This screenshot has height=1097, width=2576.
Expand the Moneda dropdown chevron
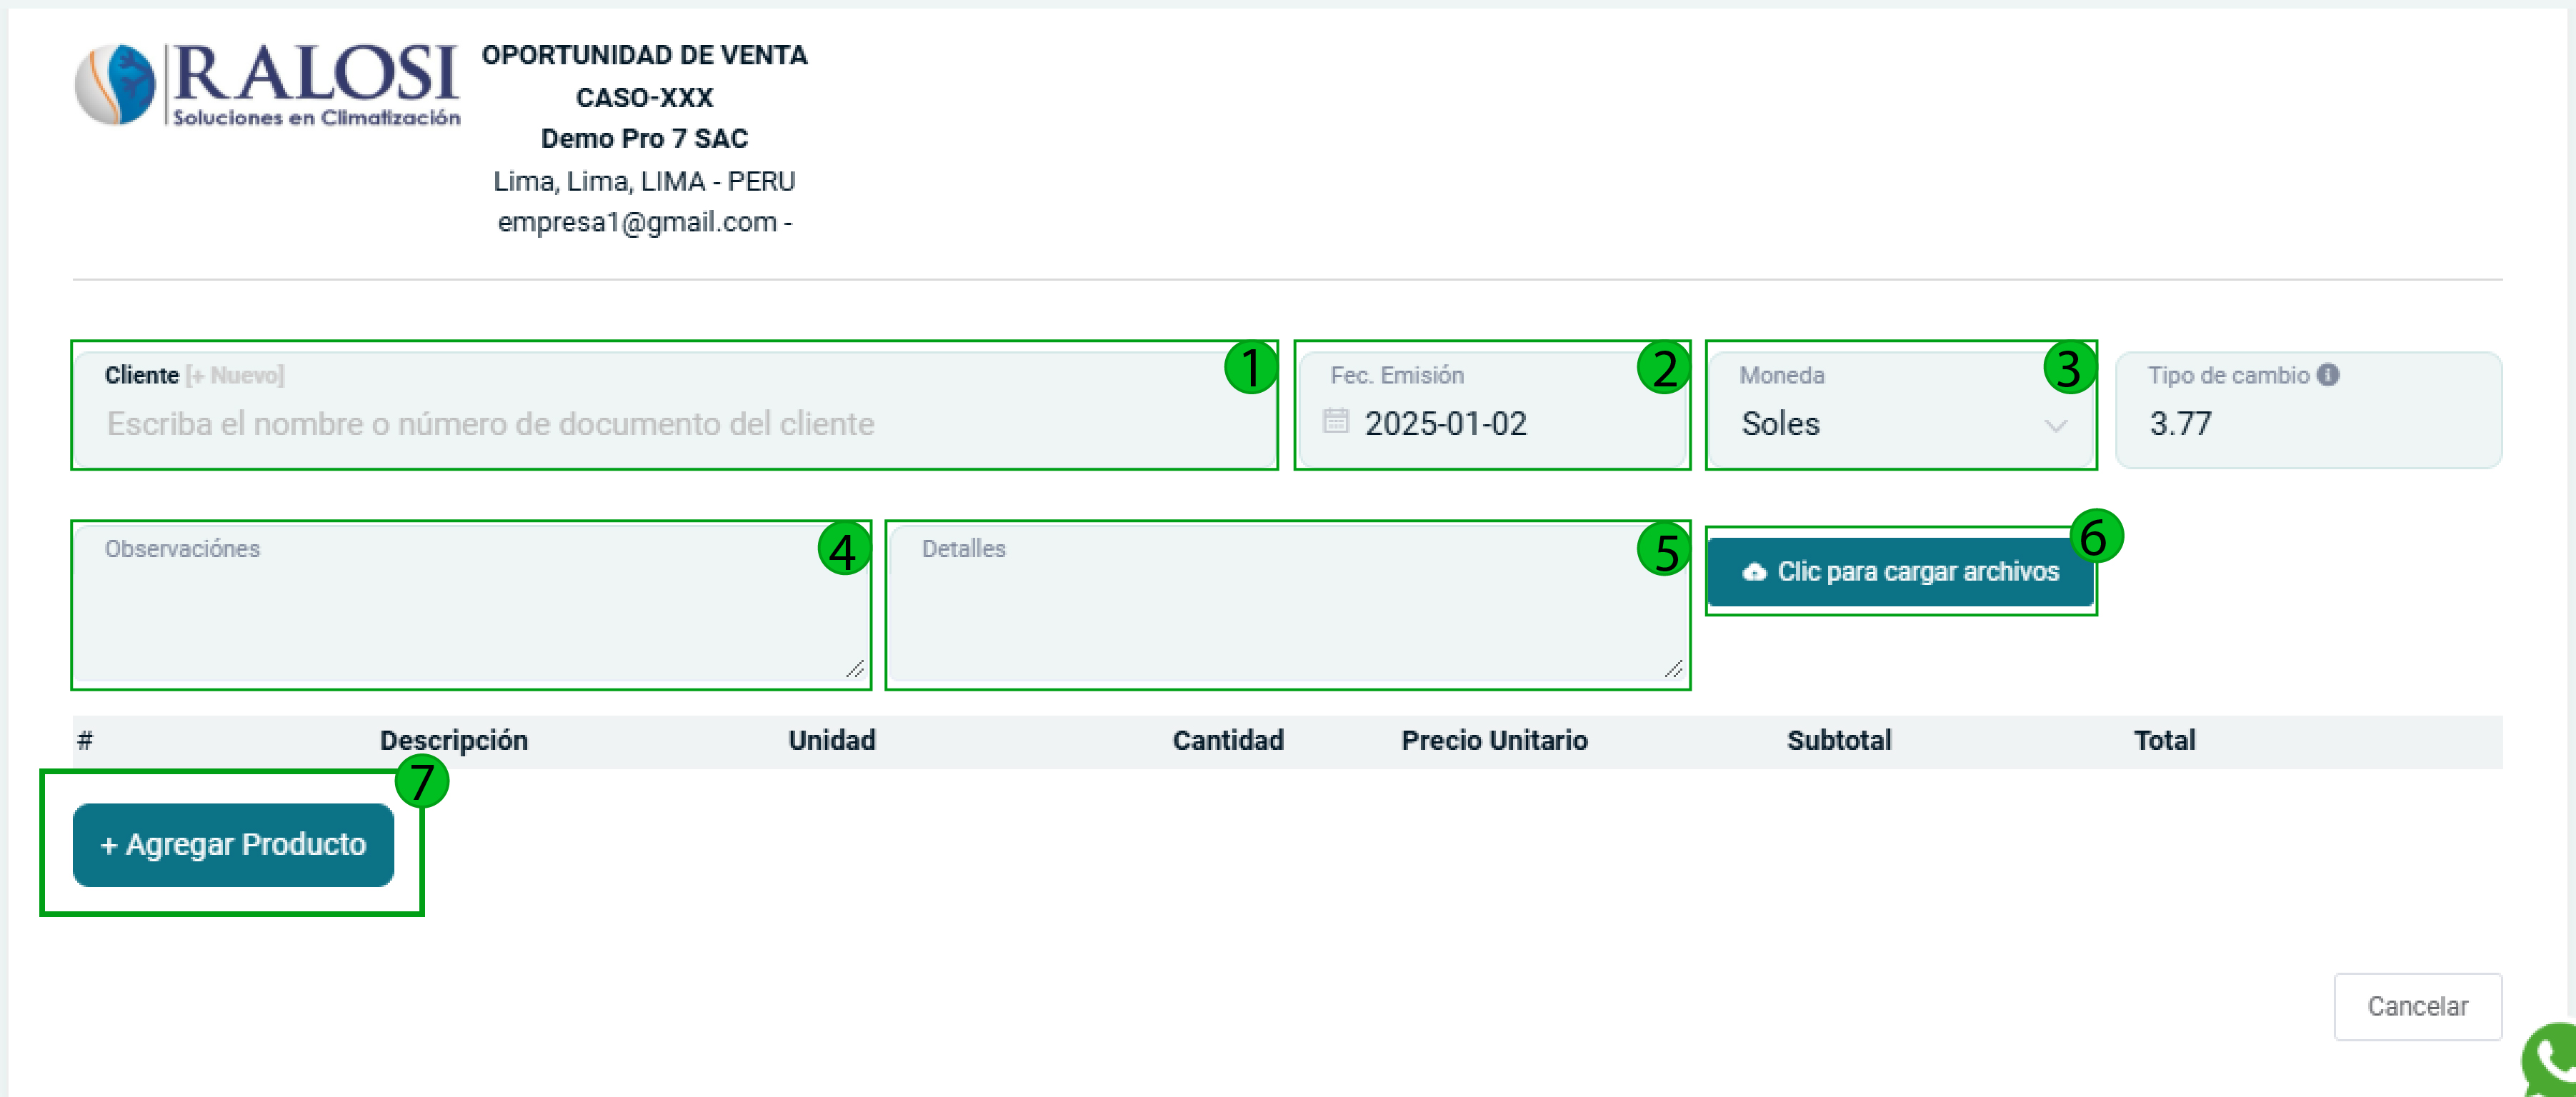coord(2055,425)
